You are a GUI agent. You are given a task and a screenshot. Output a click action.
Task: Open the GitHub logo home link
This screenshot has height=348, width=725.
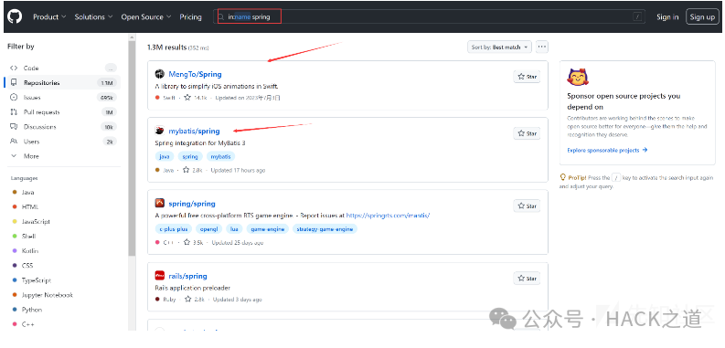point(15,16)
